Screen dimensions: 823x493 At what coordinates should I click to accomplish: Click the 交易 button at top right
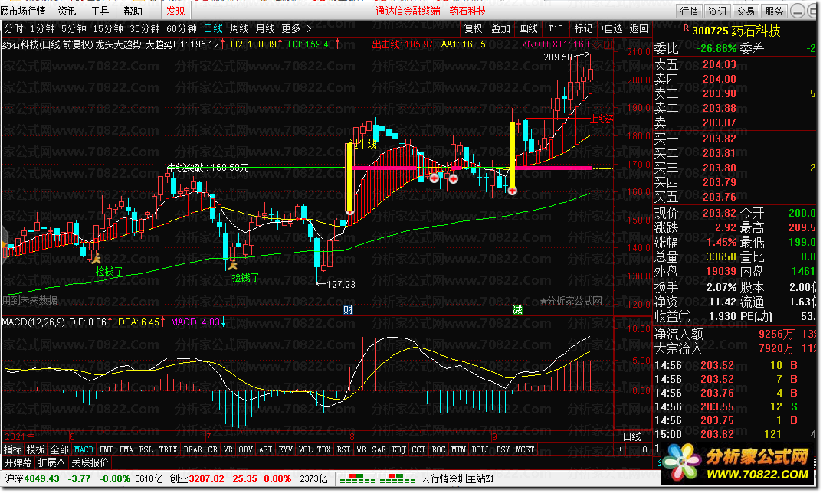(746, 11)
